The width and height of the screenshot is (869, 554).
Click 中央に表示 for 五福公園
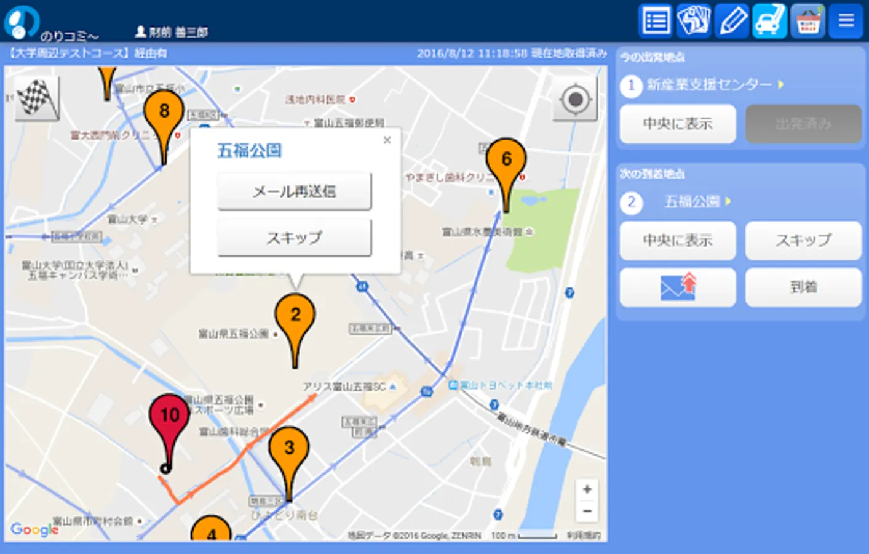pos(678,241)
